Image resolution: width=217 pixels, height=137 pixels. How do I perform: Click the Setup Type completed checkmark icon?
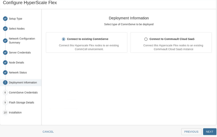pyautogui.click(x=5, y=18)
